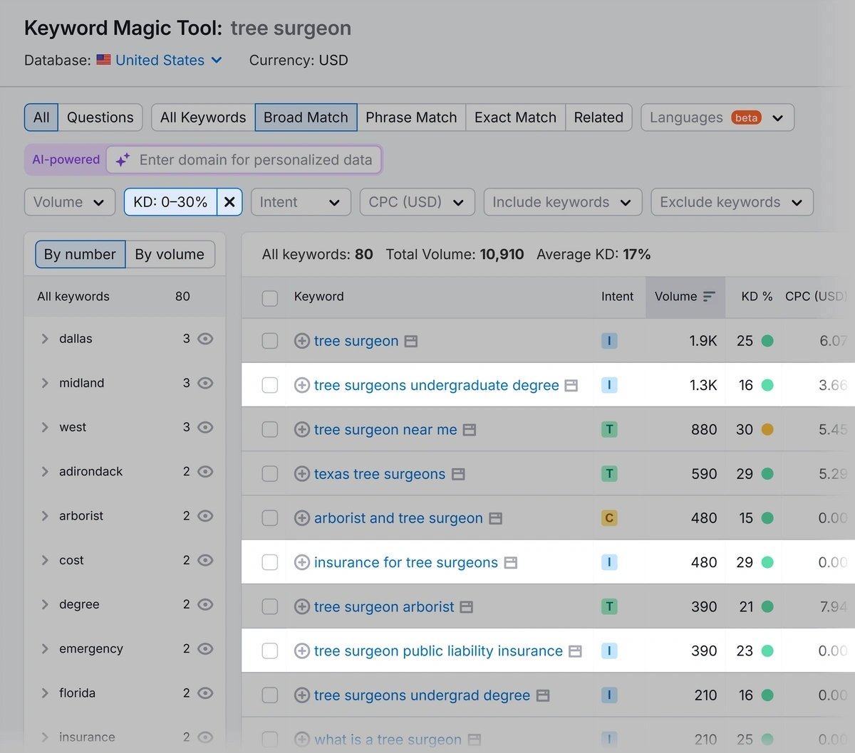Open SERP view icon for 'texas tree surgeons'
The image size is (855, 753).
tap(459, 474)
